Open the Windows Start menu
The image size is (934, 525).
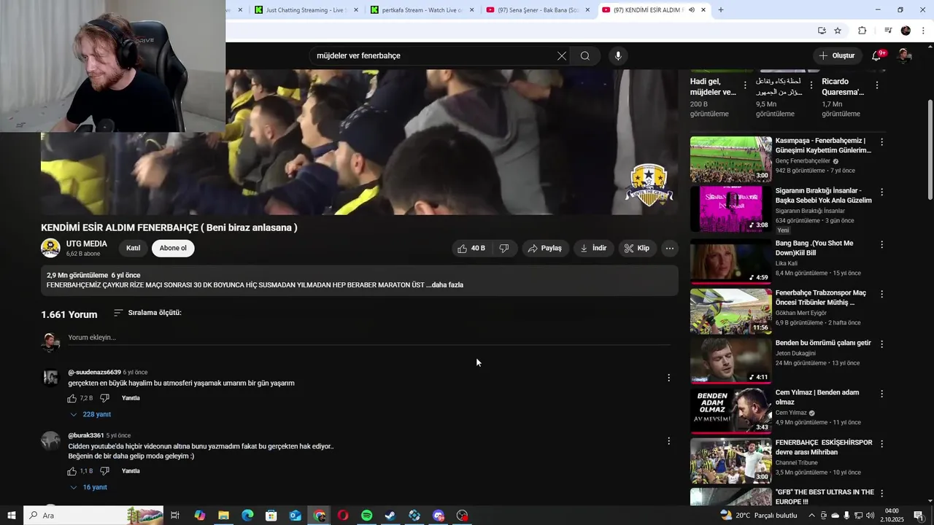click(12, 516)
